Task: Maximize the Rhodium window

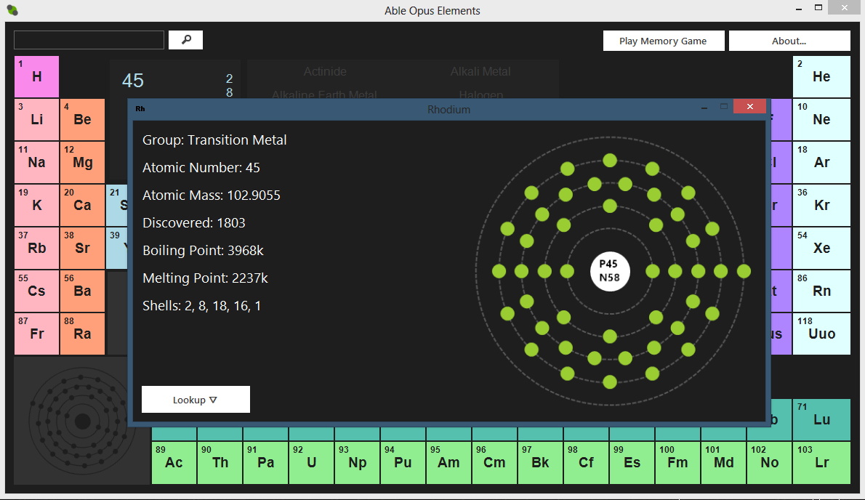Action: [x=724, y=106]
